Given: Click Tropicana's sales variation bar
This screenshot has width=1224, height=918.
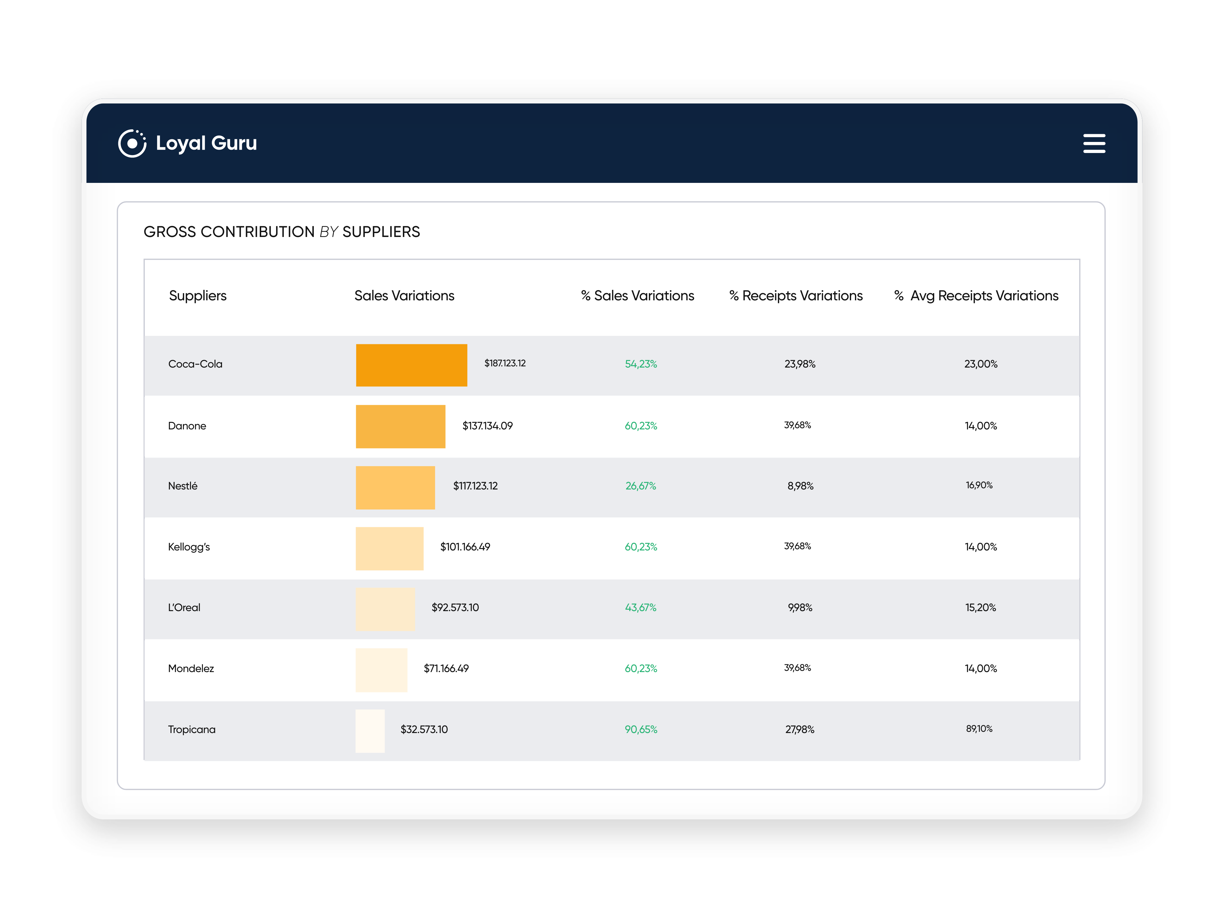Looking at the screenshot, I should [x=370, y=730].
